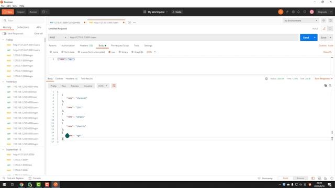
Task: Open the JSON body format dropdown
Action: pos(151,52)
